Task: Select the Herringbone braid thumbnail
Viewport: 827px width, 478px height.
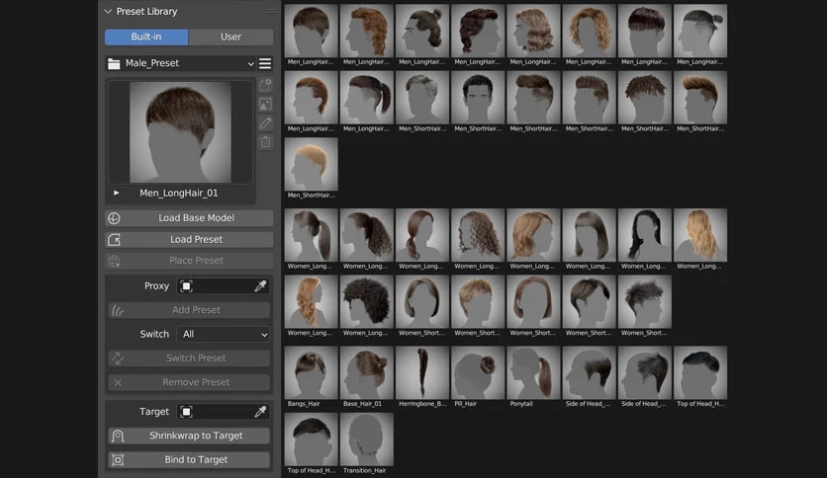Action: pos(422,372)
